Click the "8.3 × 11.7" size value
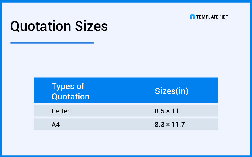Image resolution: width=252 pixels, height=157 pixels. [169, 125]
